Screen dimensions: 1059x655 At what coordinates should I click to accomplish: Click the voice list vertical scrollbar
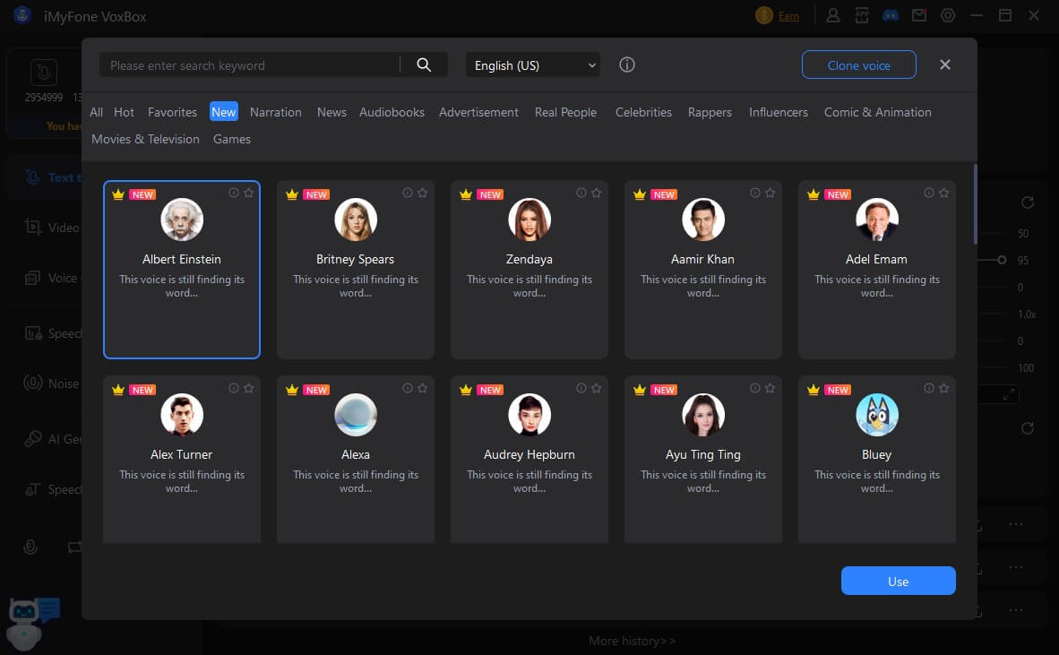point(976,204)
